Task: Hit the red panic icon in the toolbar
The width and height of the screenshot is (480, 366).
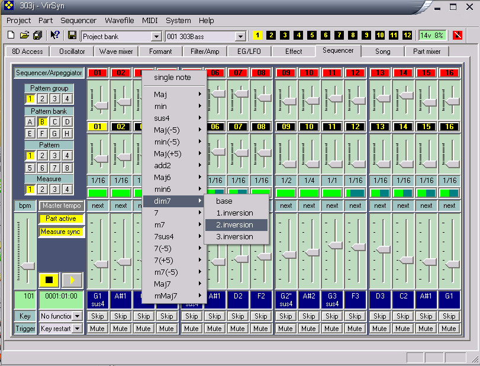Action: point(458,35)
